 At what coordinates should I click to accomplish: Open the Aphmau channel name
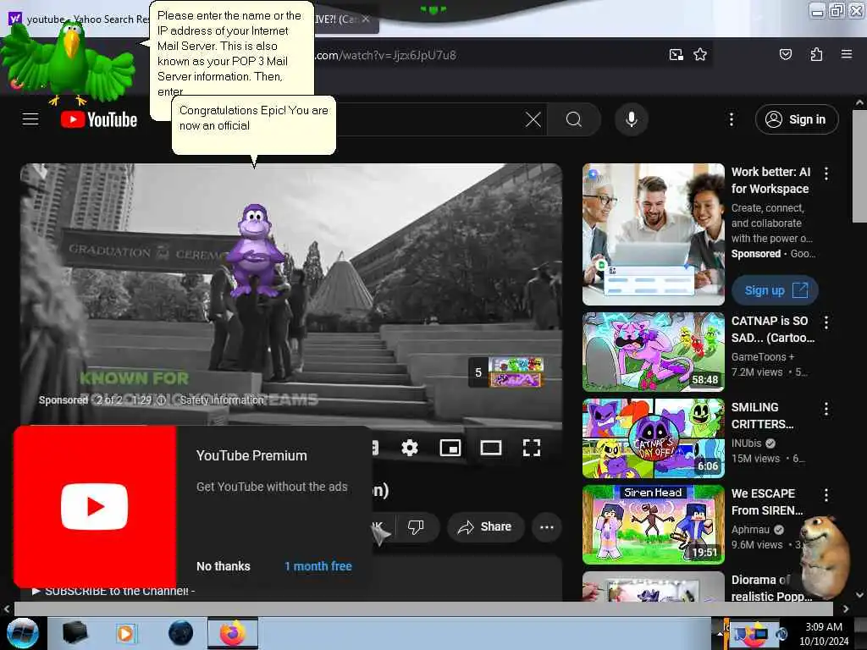[x=750, y=530]
